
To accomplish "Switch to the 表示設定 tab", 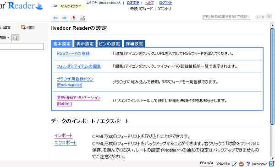I will (85, 44).
